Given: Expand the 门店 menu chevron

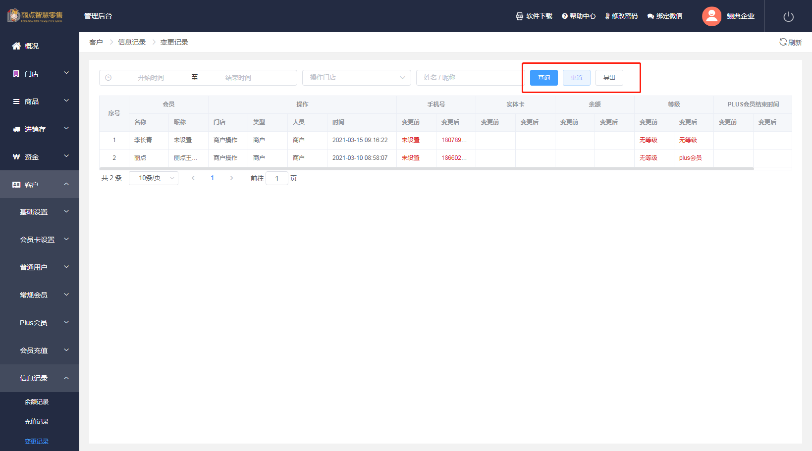Looking at the screenshot, I should pos(66,73).
